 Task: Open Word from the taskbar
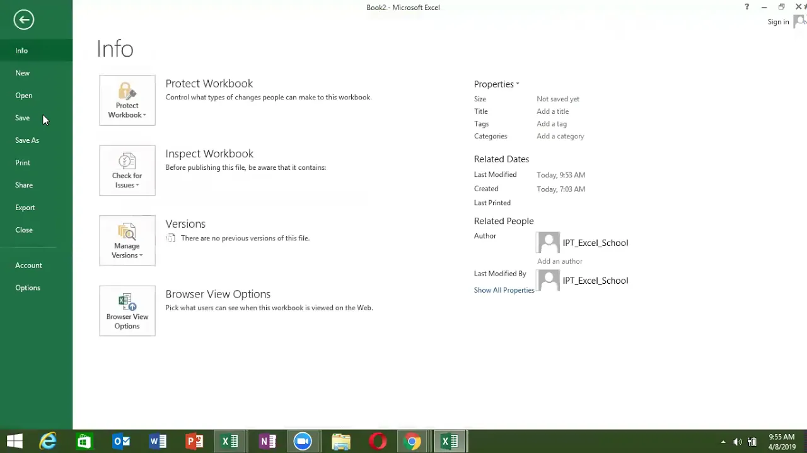(158, 442)
